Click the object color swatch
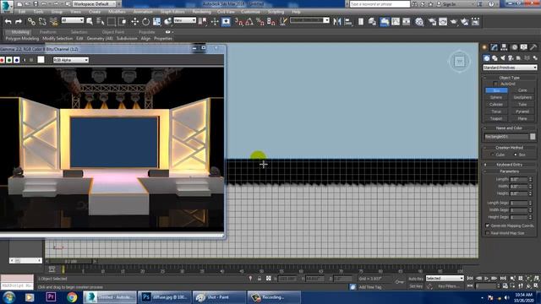The image size is (541, 304). click(533, 137)
